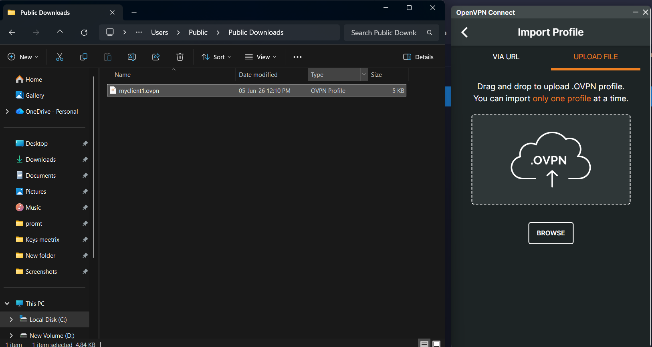
Task: Click the search magnifier icon
Action: [x=430, y=32]
